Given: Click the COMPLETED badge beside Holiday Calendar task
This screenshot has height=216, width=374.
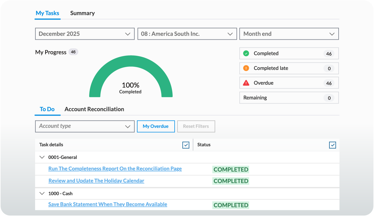Looking at the screenshot, I should (x=230, y=181).
